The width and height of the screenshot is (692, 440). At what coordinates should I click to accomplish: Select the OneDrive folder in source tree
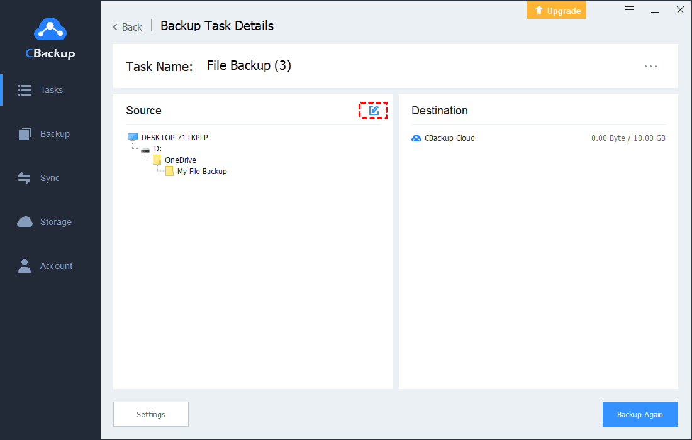pyautogui.click(x=180, y=160)
